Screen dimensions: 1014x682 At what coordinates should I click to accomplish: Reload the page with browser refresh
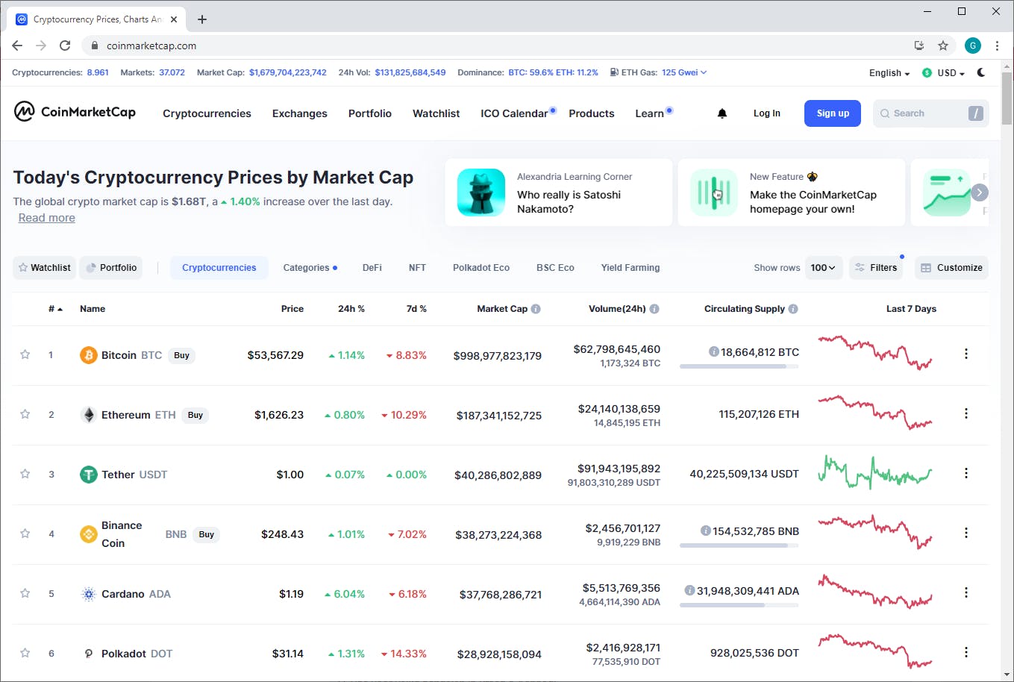65,46
